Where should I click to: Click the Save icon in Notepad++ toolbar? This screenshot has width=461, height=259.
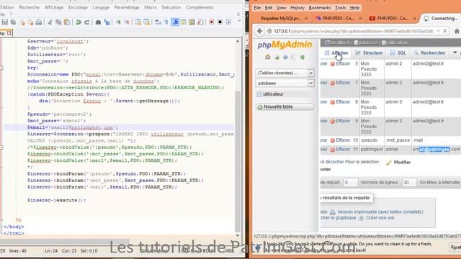pos(5,22)
